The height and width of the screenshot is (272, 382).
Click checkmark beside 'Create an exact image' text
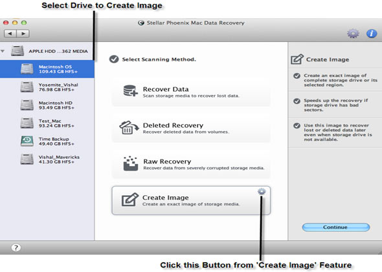point(297,76)
